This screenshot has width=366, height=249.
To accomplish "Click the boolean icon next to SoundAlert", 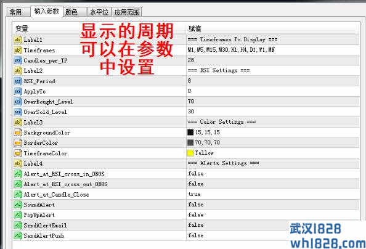I will click(x=18, y=205).
